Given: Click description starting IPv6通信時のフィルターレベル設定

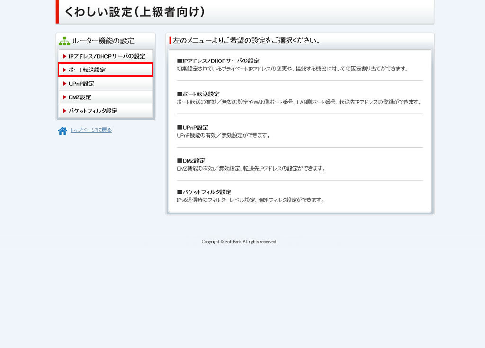Looking at the screenshot, I should click(251, 200).
